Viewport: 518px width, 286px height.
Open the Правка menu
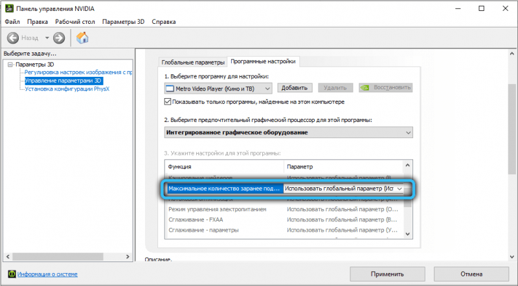click(38, 22)
